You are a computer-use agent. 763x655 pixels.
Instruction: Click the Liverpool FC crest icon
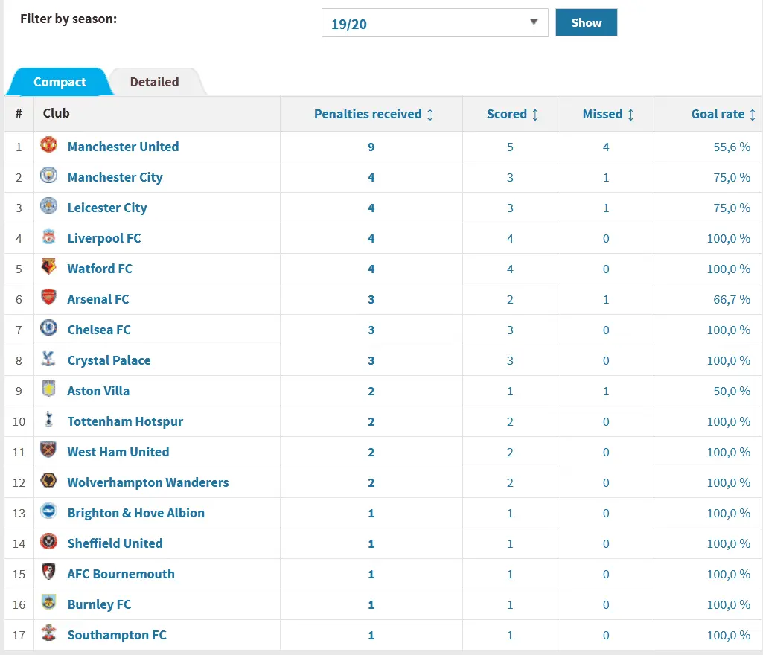point(49,237)
